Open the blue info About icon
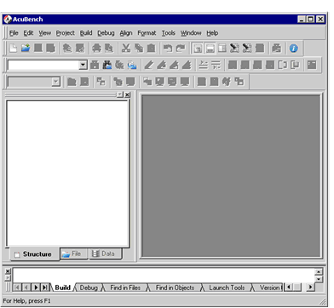The height and width of the screenshot is (308, 334). coord(293,48)
